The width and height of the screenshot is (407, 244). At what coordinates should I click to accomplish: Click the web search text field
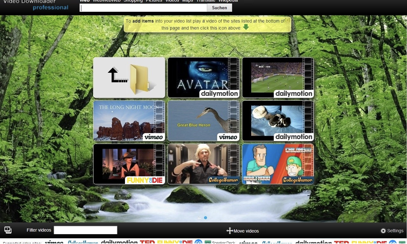click(143, 8)
